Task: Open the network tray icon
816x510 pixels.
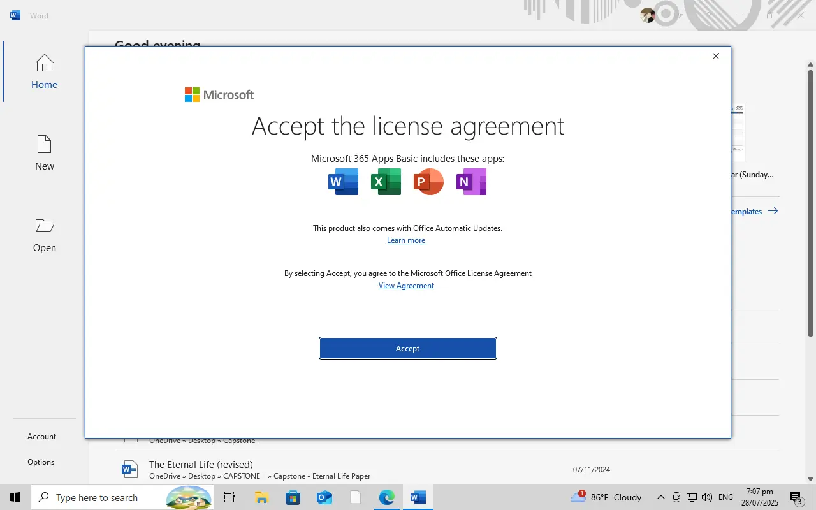Action: pos(691,497)
